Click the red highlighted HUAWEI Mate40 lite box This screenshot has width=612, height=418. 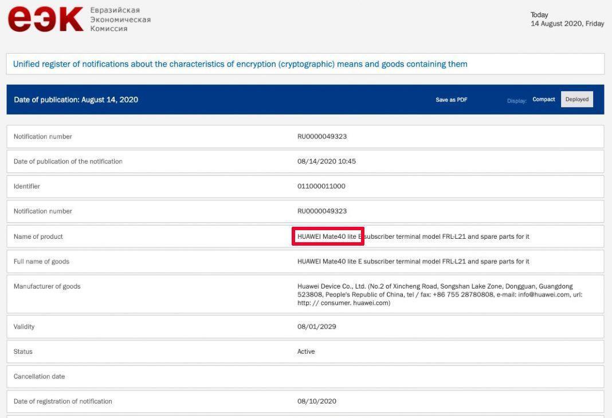tap(328, 236)
